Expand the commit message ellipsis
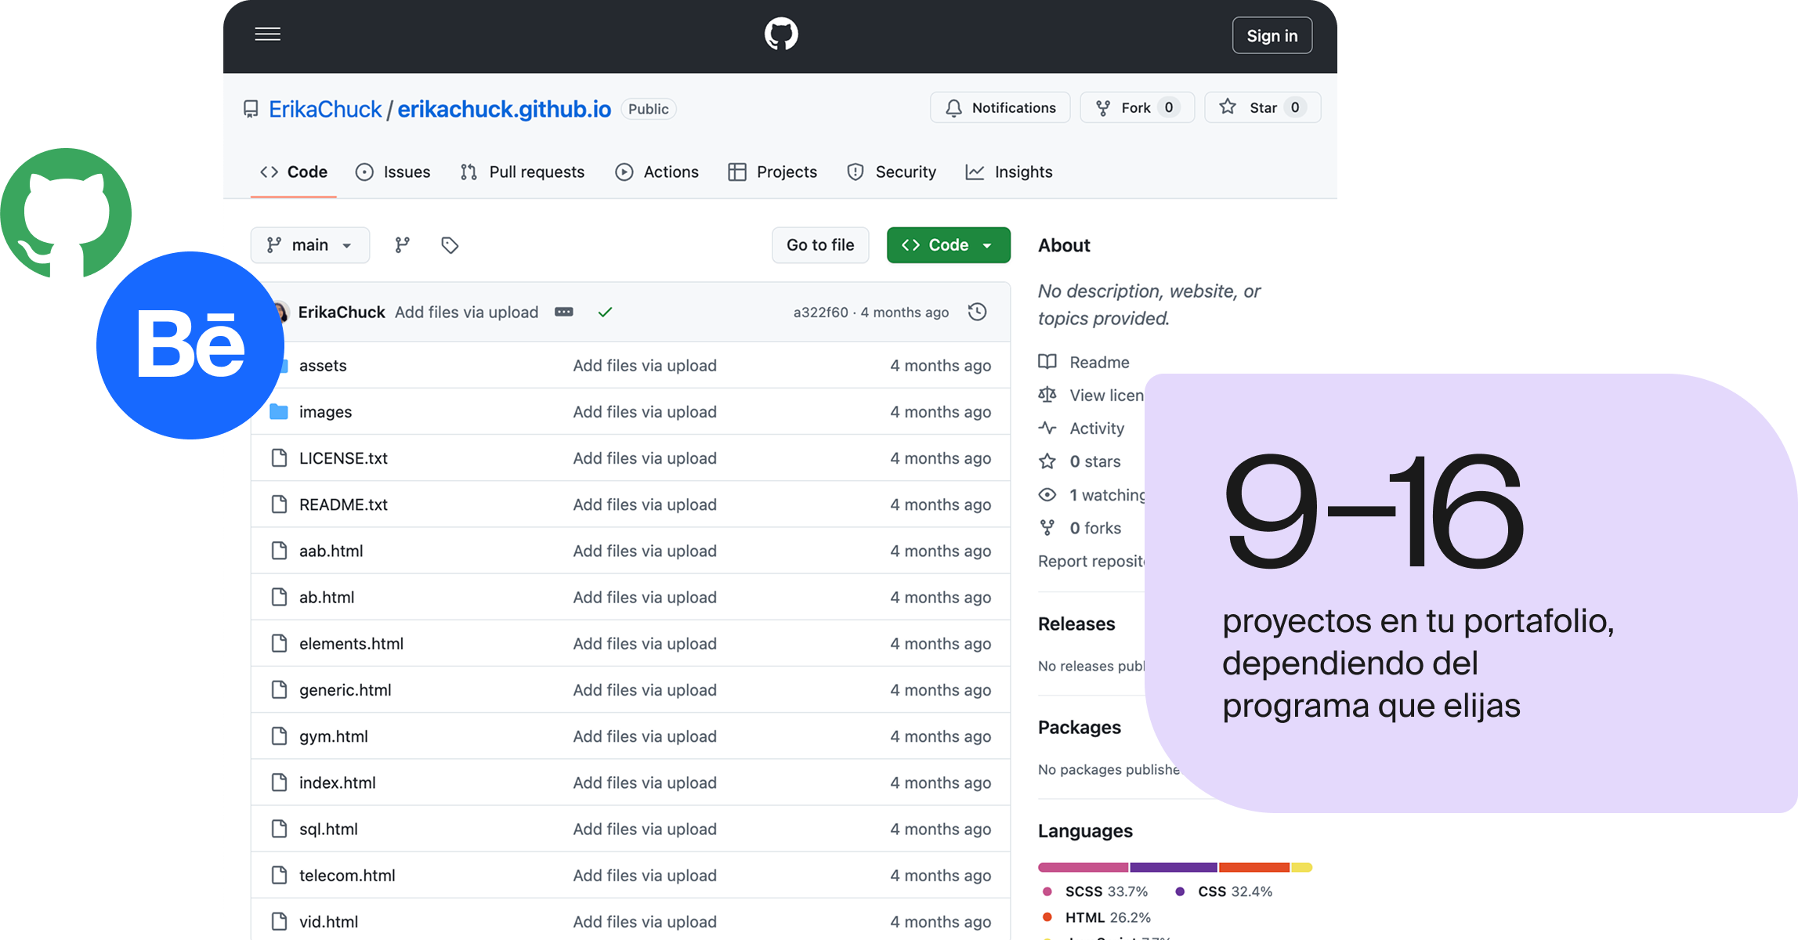This screenshot has width=1798, height=940. click(564, 312)
